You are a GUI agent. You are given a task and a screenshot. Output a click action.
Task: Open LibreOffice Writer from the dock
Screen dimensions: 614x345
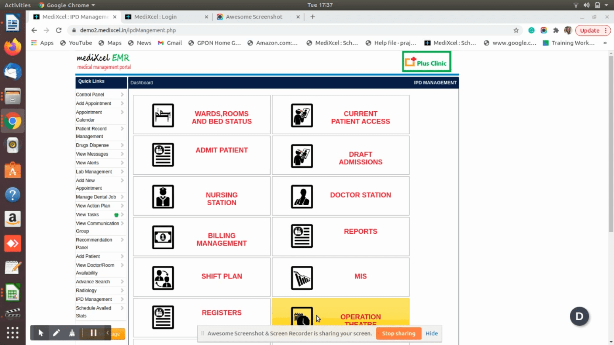coord(13,23)
